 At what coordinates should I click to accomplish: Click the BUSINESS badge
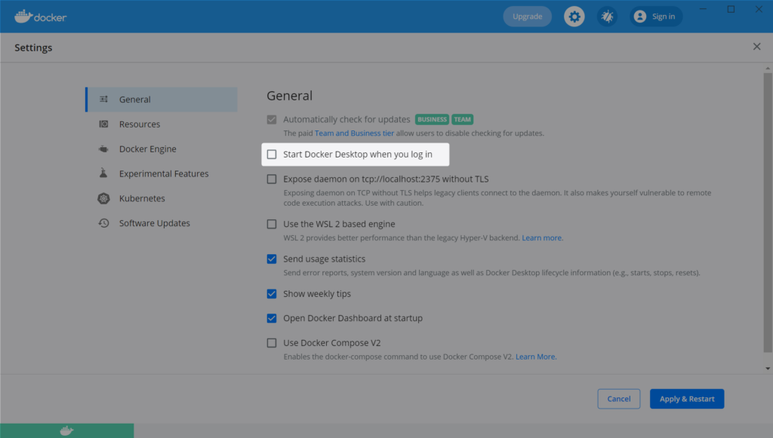click(x=432, y=120)
